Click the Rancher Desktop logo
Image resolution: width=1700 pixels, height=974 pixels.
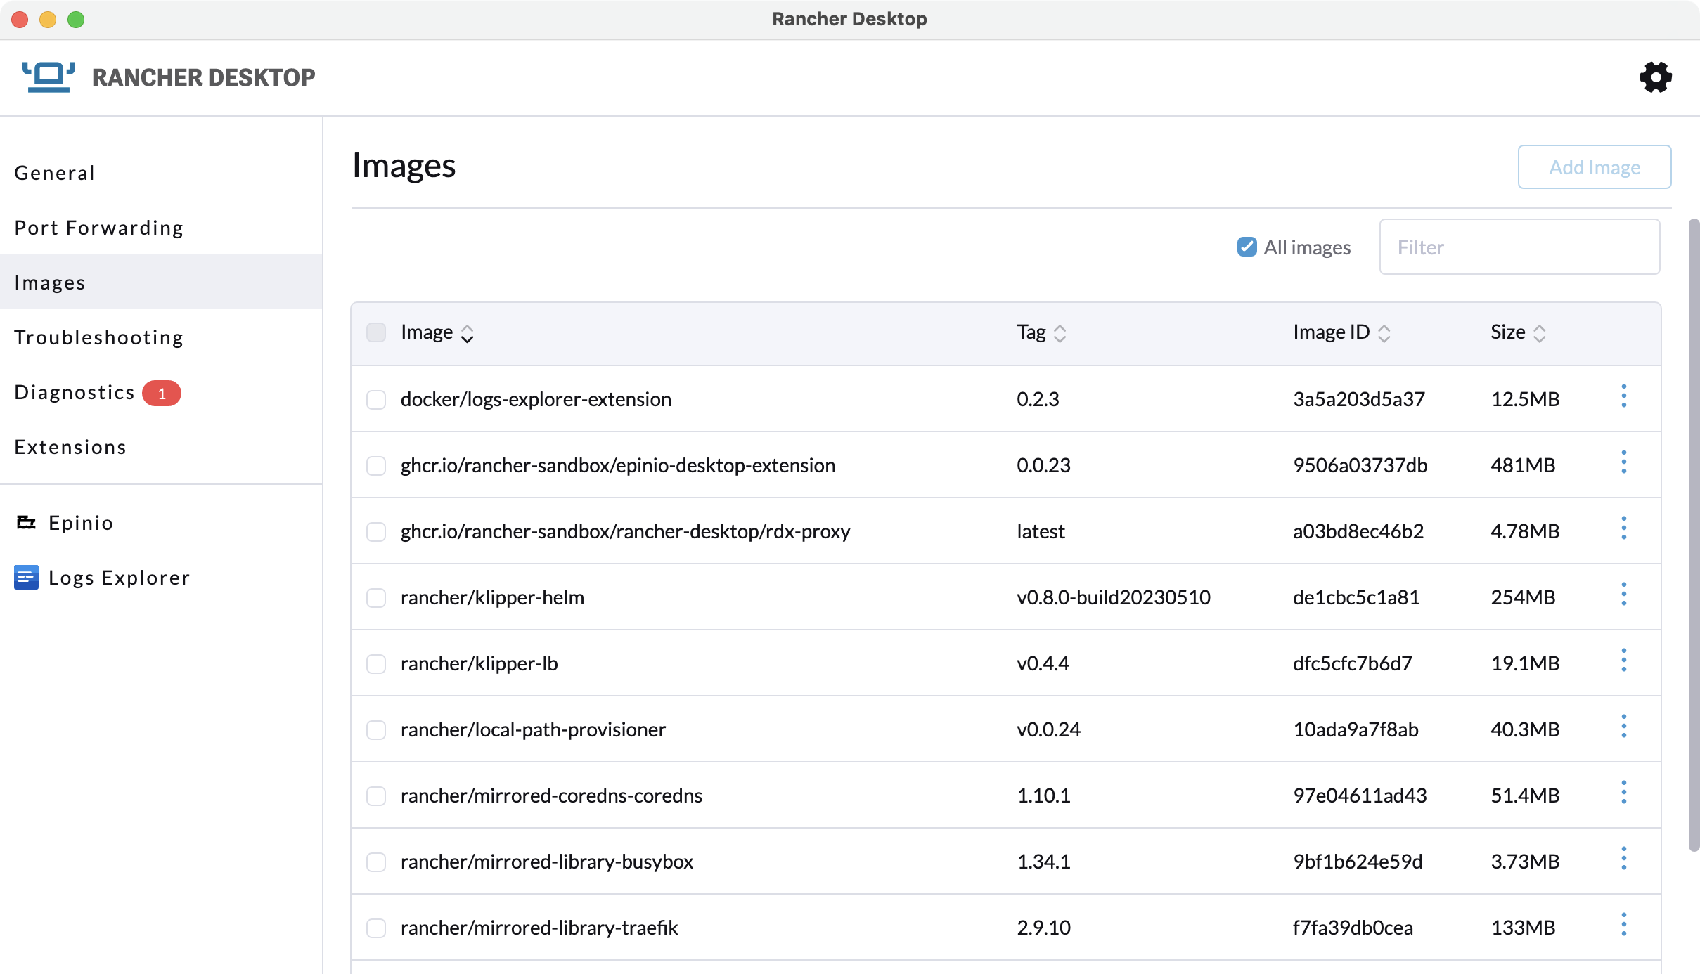(x=48, y=76)
